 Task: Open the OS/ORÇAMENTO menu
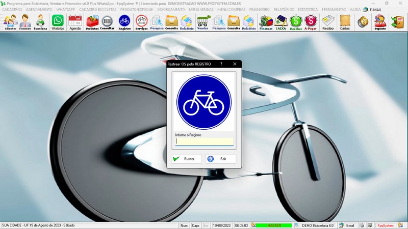point(171,9)
